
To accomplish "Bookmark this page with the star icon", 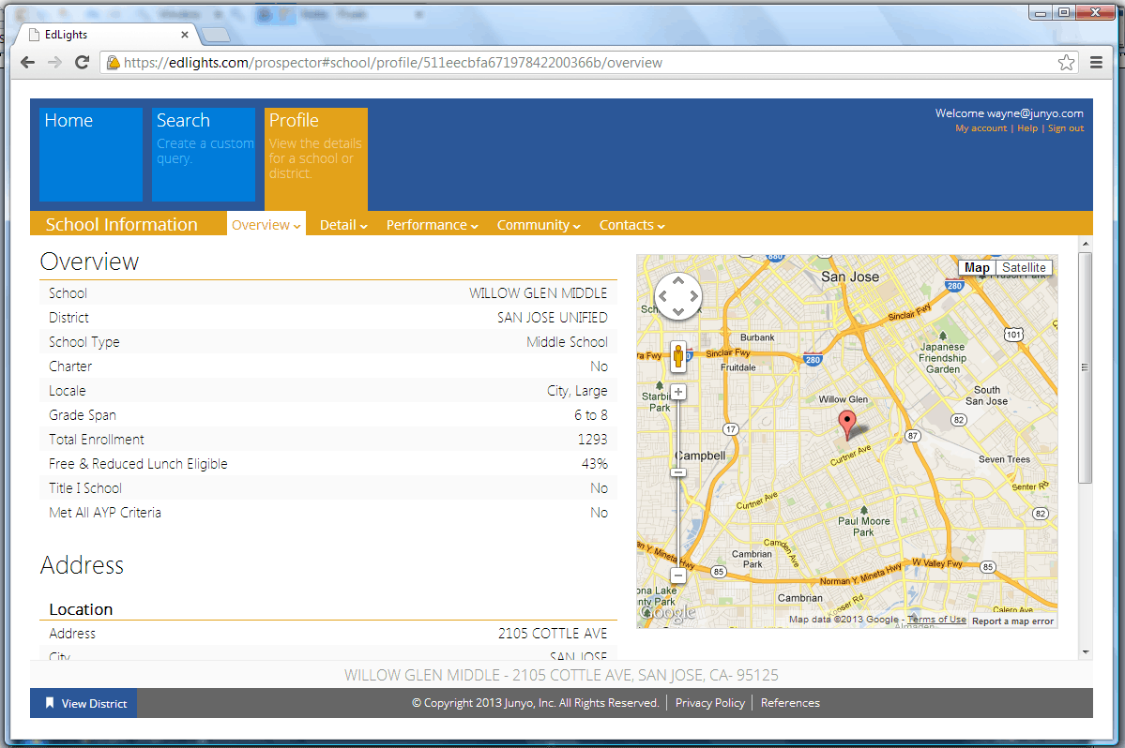I will 1066,62.
